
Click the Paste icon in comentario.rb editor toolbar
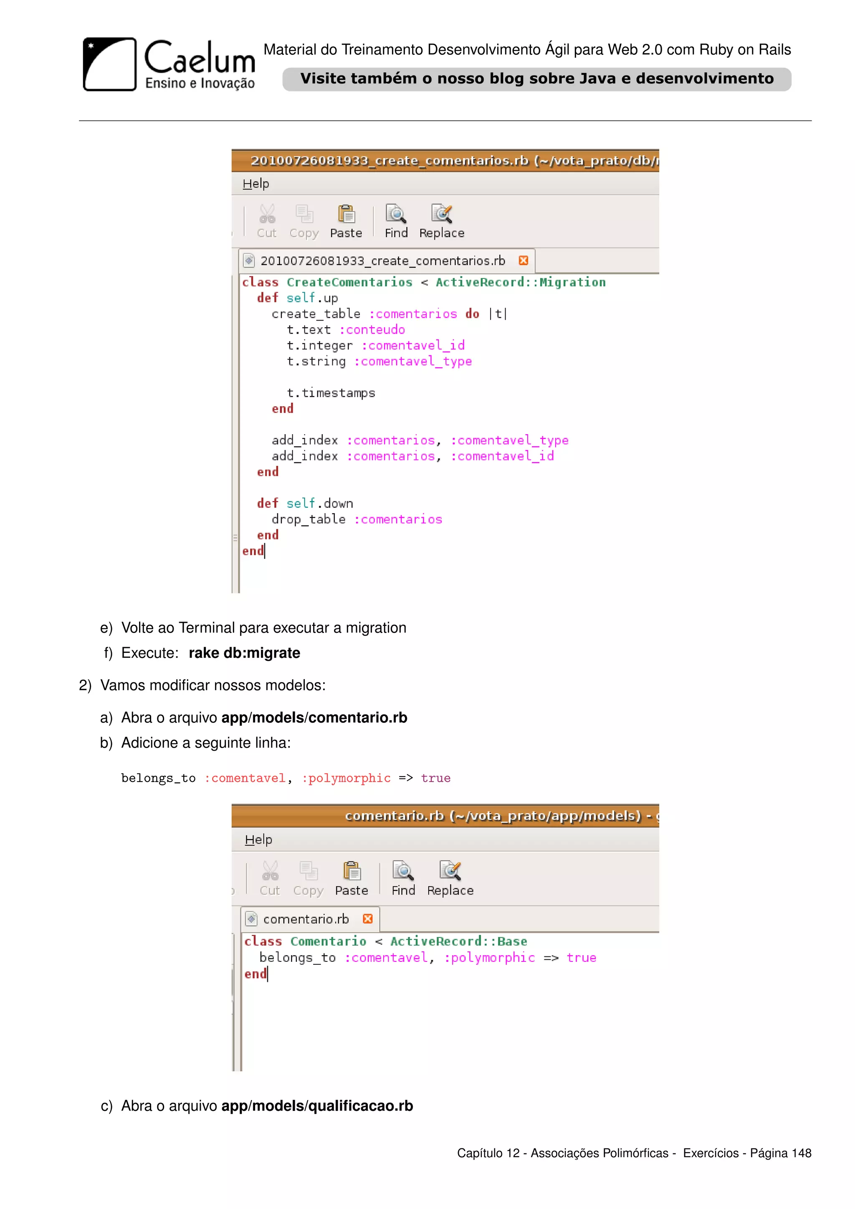pos(352,871)
